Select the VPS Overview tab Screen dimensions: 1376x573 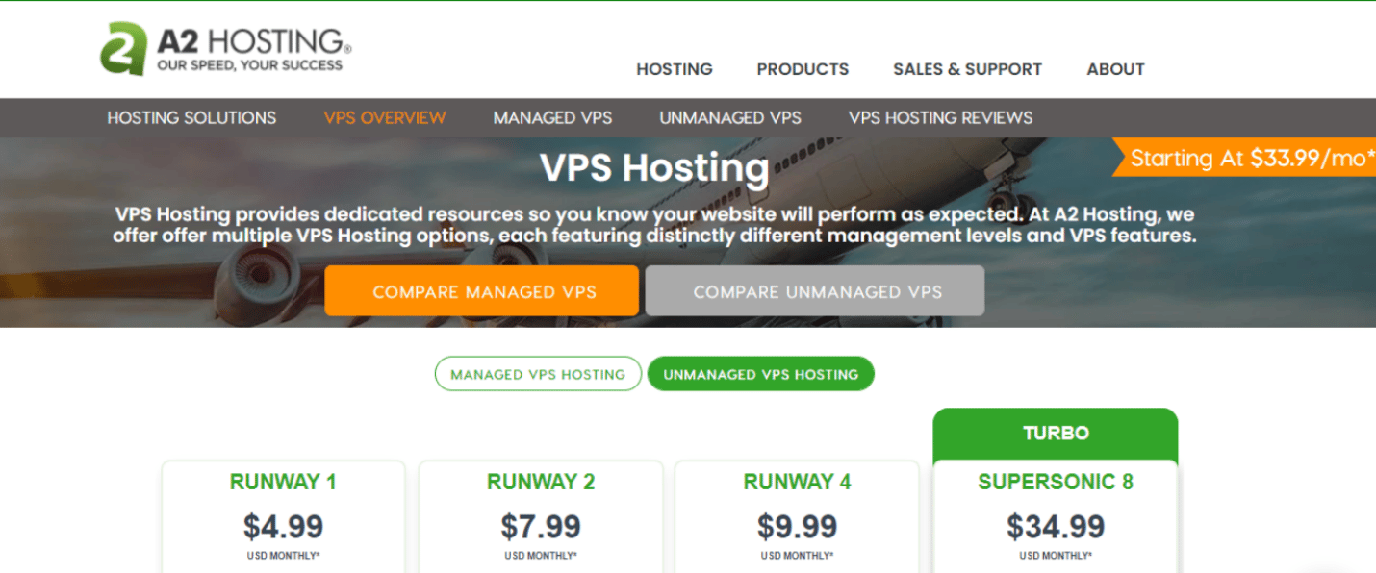385,118
